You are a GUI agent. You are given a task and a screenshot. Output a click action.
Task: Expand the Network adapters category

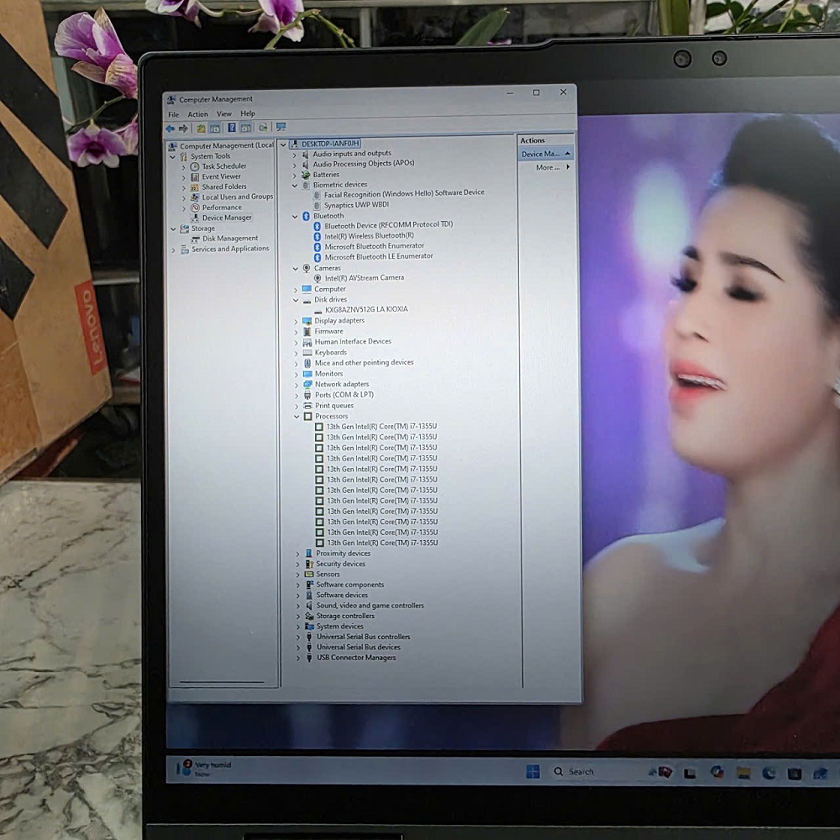(x=296, y=385)
